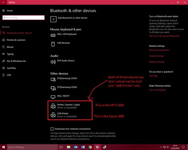Screen dimensions: 188x150
Task: Click the Search Windows taskbar box
Action: tap(33, 147)
